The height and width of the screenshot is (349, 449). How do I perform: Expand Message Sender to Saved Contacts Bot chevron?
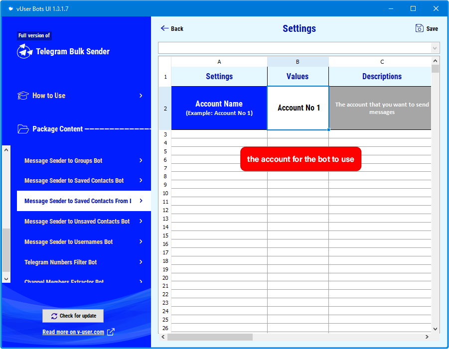tap(141, 180)
